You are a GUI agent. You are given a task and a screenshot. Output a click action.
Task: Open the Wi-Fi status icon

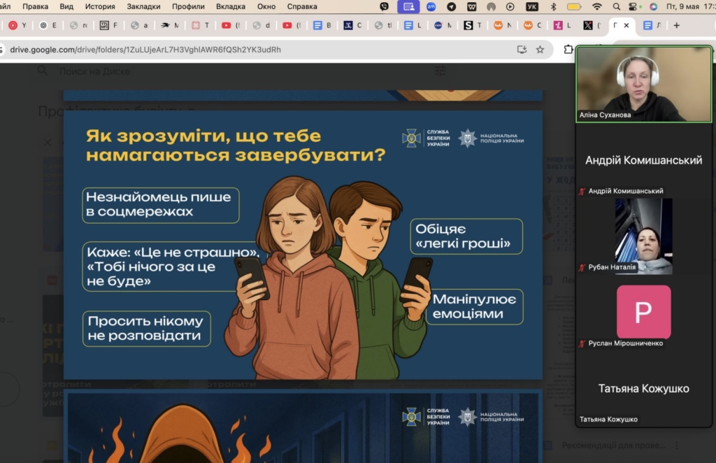(596, 6)
